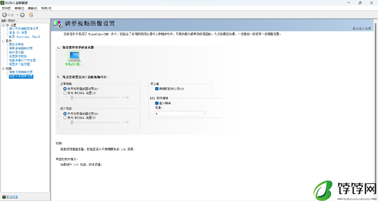
Task: Click the 恢复默认设置 link
Action: point(362,28)
